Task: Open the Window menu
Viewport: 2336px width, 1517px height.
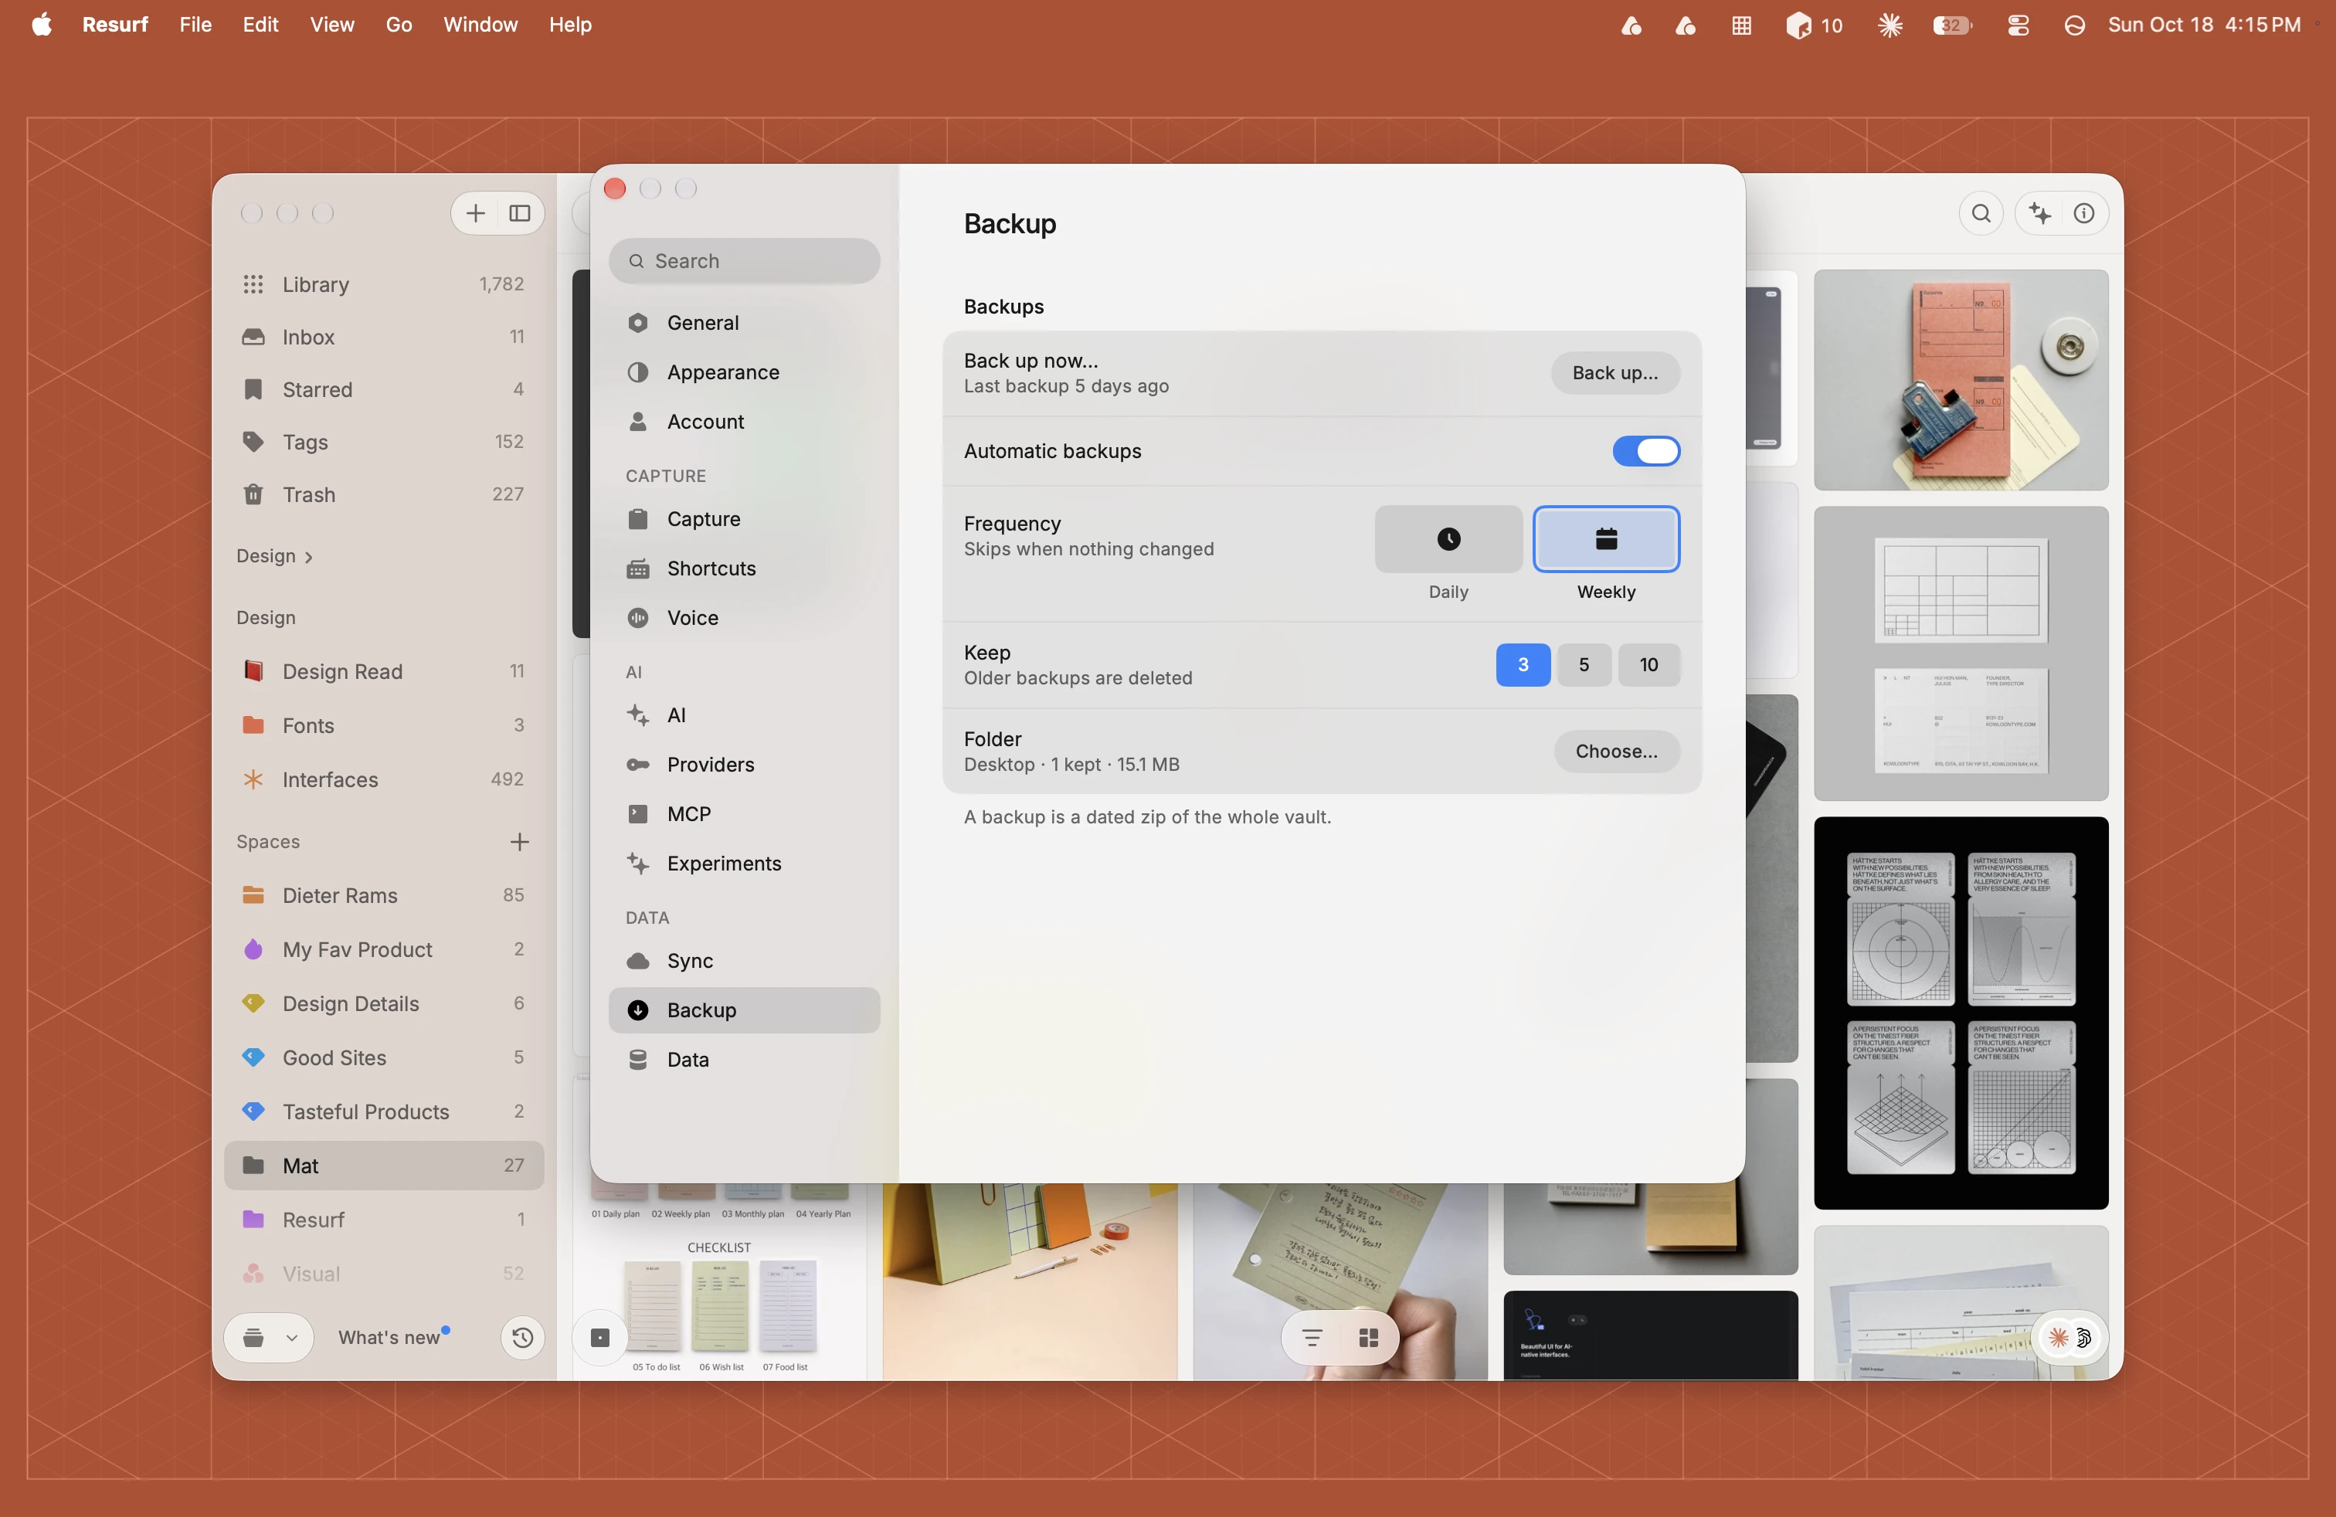Action: [480, 25]
